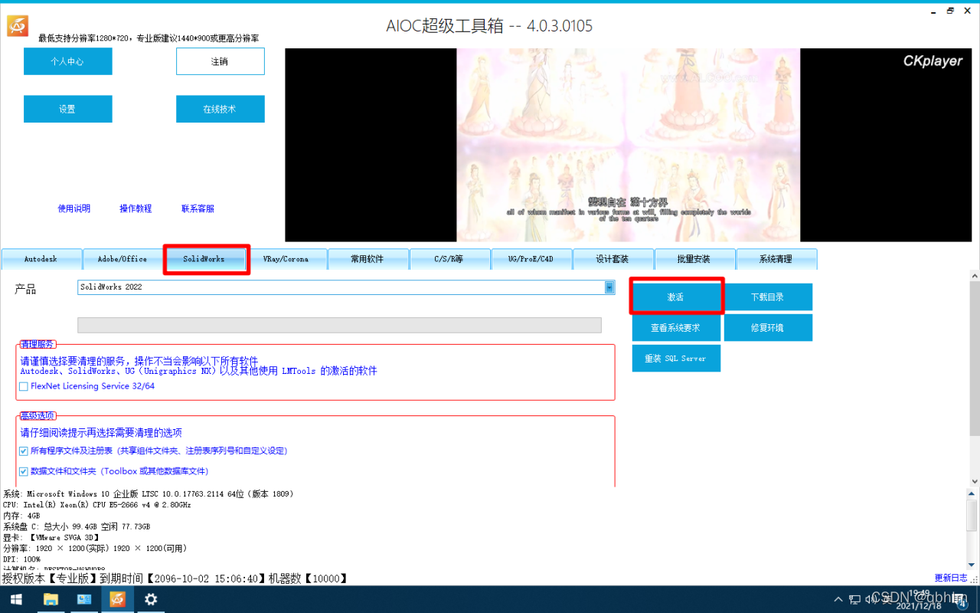Open the 常用软件 tab
Viewport: 980px width, 613px height.
coord(367,260)
